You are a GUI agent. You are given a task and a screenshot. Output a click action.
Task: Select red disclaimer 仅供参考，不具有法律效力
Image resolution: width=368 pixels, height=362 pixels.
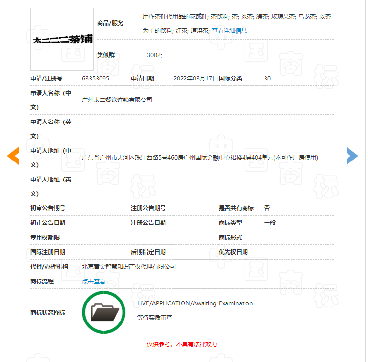point(182,344)
